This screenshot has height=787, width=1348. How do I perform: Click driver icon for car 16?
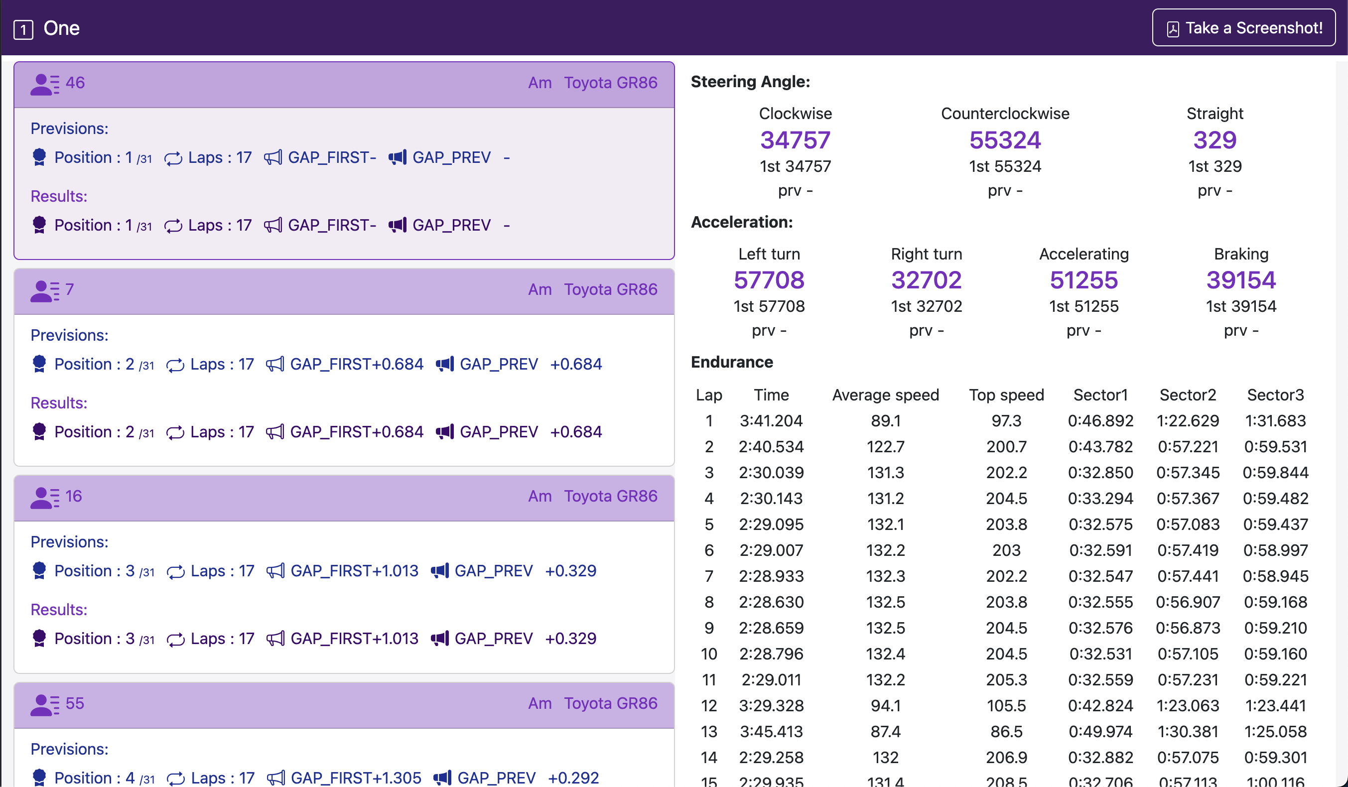pyautogui.click(x=44, y=498)
